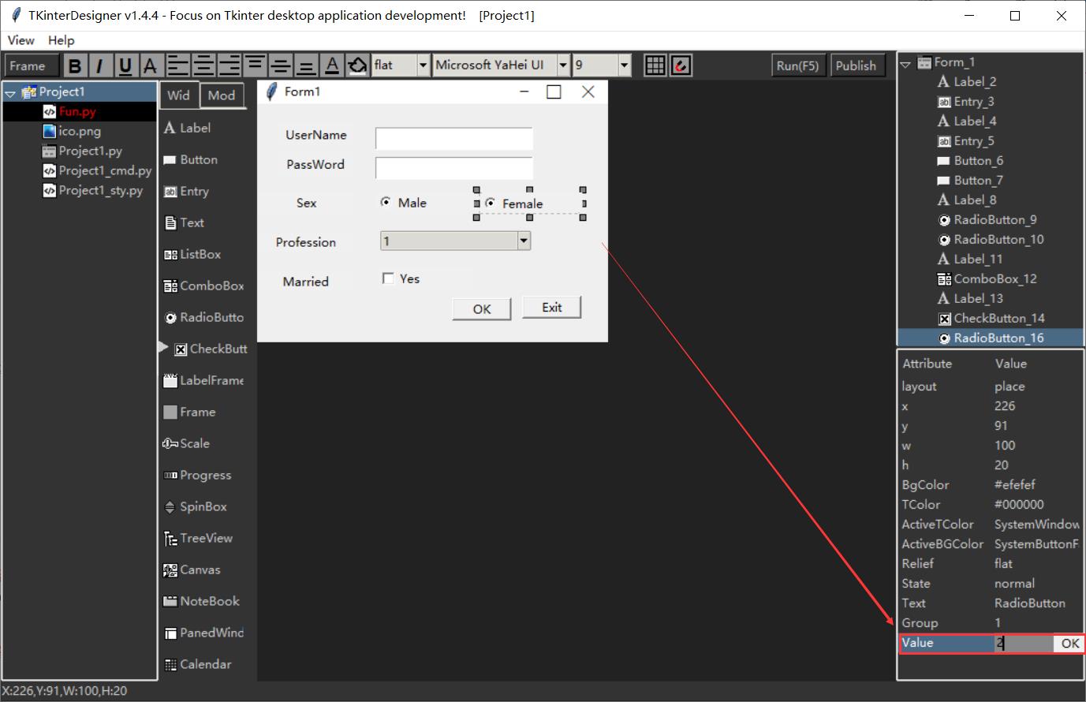Screen dimensions: 1086x702
Task: Switch to the Mod tab
Action: (221, 95)
